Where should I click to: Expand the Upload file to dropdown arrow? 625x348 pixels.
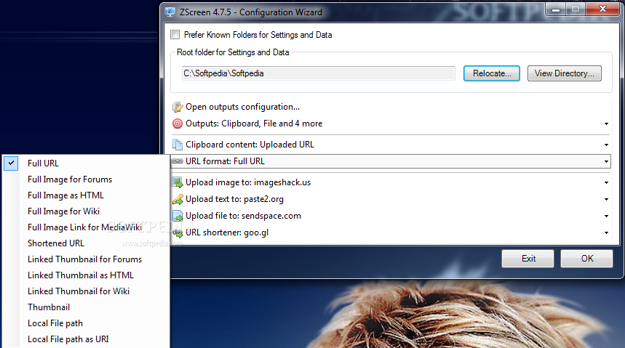[x=606, y=217]
